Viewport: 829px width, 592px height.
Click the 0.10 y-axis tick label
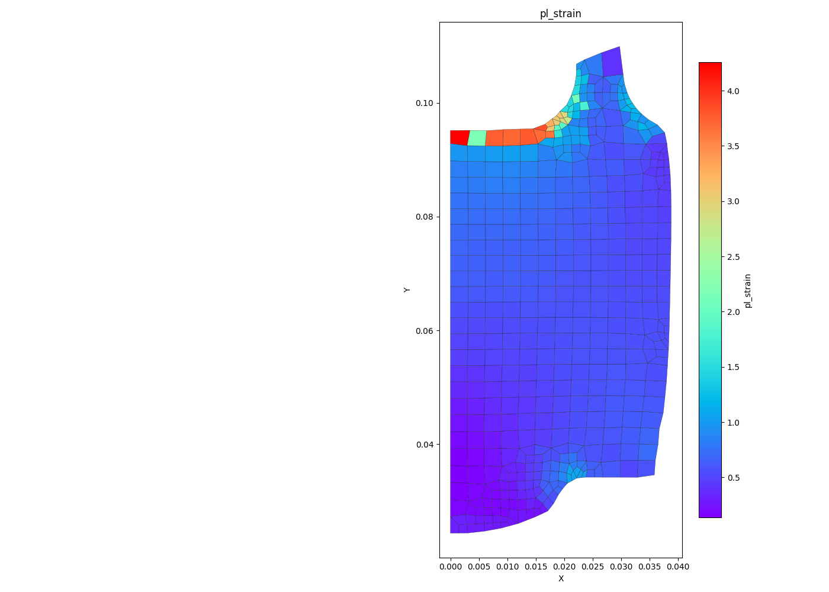(424, 103)
